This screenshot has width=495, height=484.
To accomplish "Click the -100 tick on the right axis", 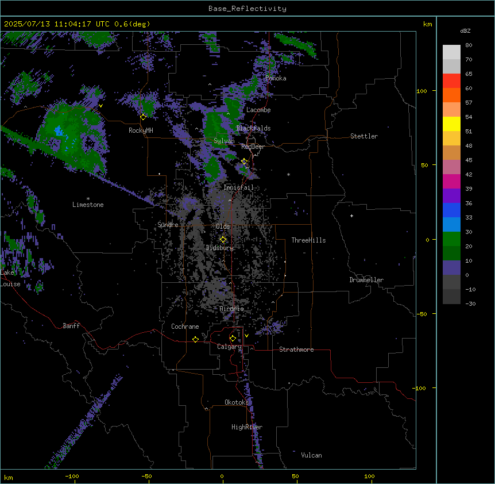I will tap(420, 388).
